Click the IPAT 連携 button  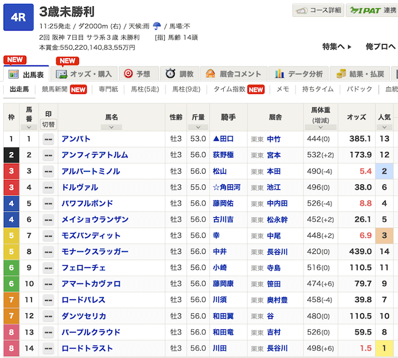point(372,11)
